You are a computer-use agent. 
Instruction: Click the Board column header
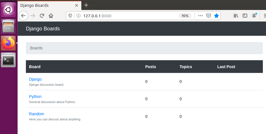click(x=35, y=67)
